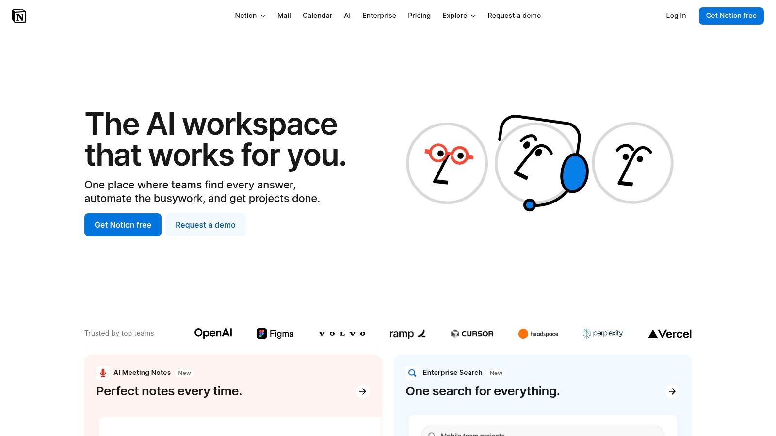Click the Cursor logo
The width and height of the screenshot is (776, 436).
point(472,334)
